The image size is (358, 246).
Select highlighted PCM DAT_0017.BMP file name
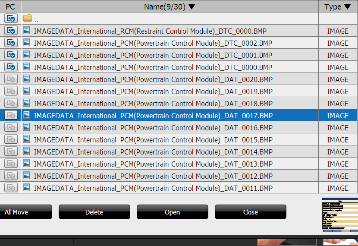(x=153, y=116)
